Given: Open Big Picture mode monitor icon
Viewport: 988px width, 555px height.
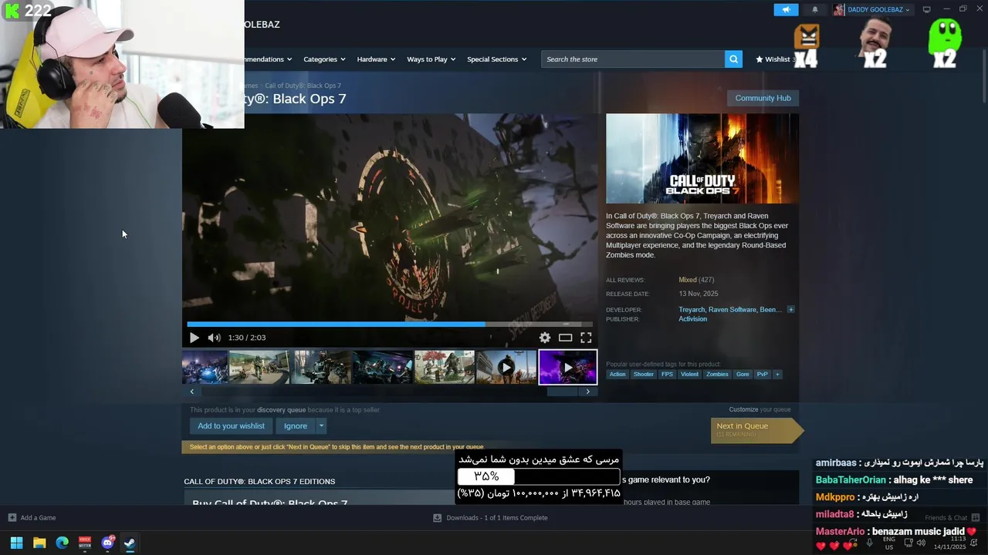Looking at the screenshot, I should tap(927, 9).
